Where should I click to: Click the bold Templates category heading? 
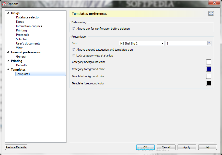[x=18, y=70]
